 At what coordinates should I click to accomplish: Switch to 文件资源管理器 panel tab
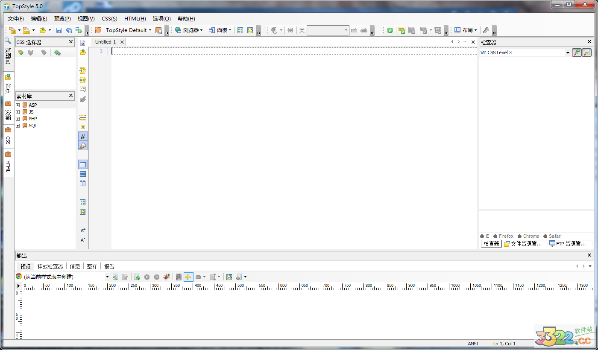pyautogui.click(x=523, y=244)
